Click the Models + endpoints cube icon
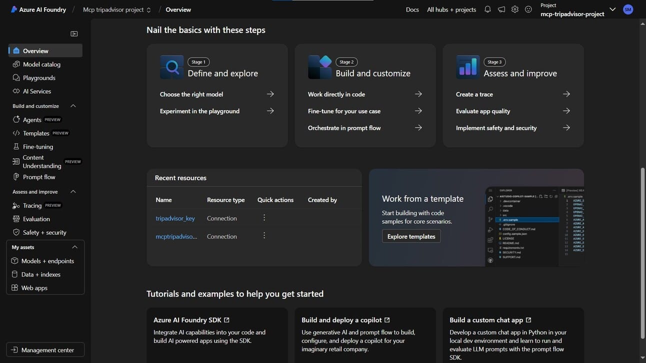646x363 pixels. [15, 261]
